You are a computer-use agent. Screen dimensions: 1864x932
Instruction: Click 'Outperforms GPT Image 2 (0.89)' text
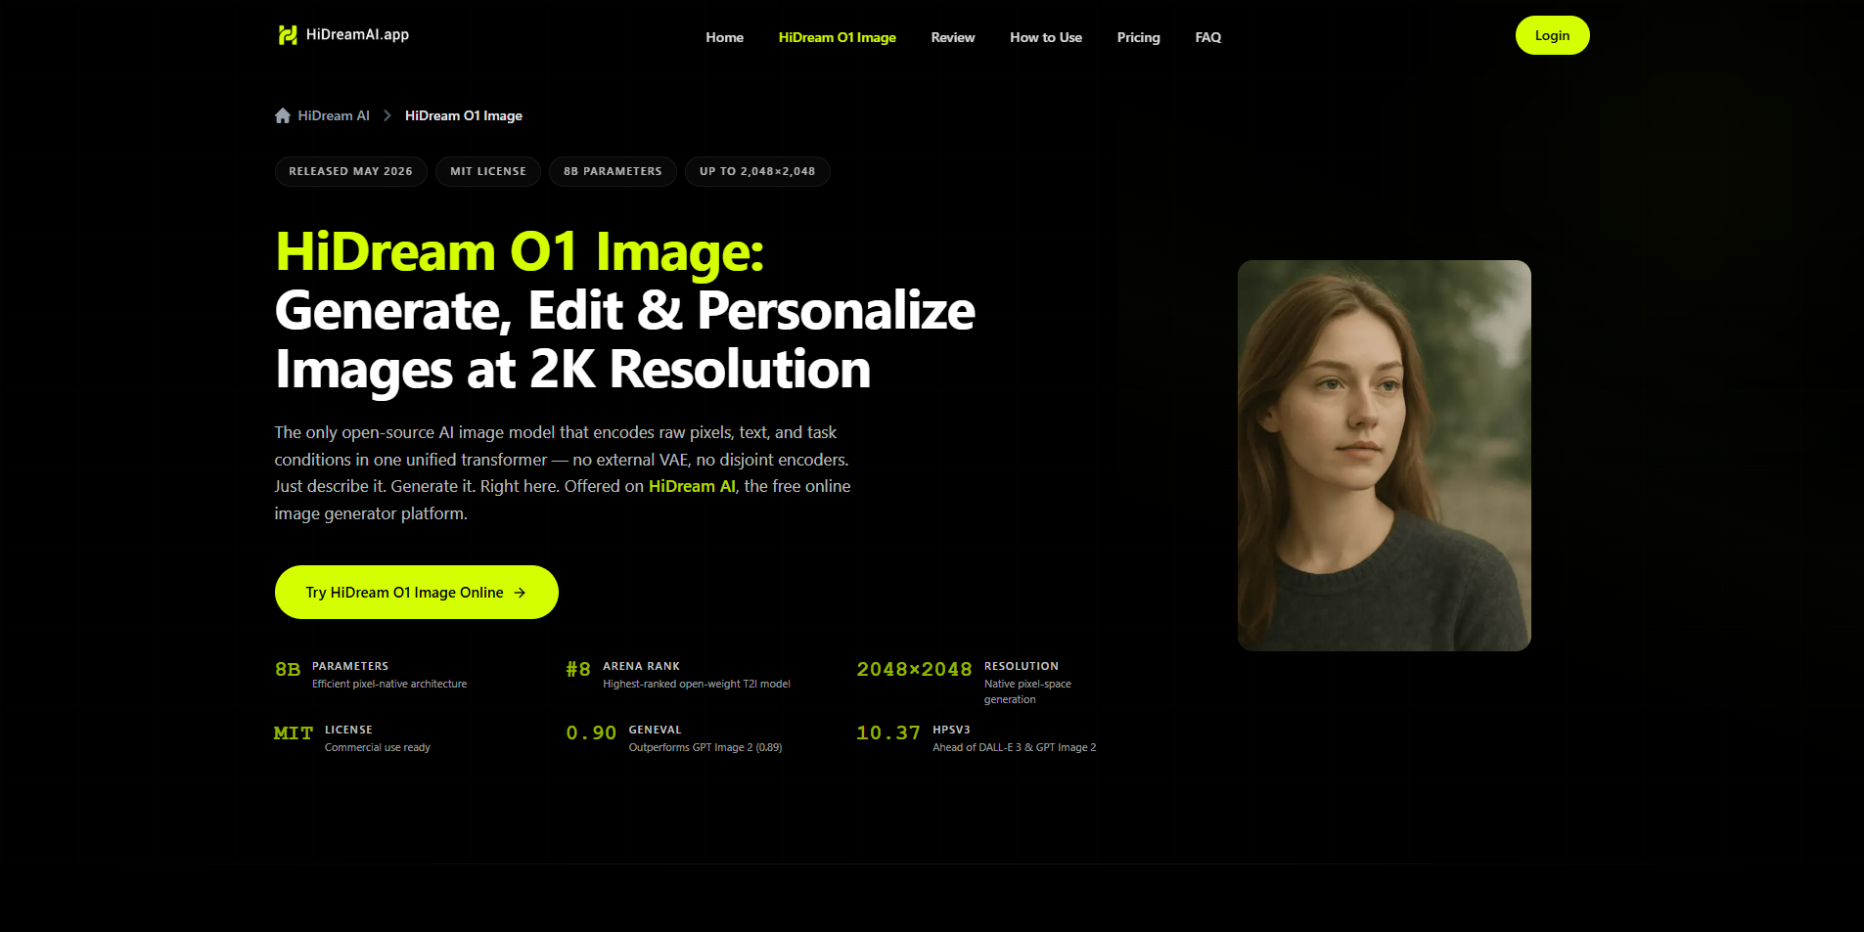point(705,747)
